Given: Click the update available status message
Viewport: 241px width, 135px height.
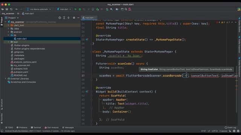Looking at the screenshot, I should [x=40, y=131].
